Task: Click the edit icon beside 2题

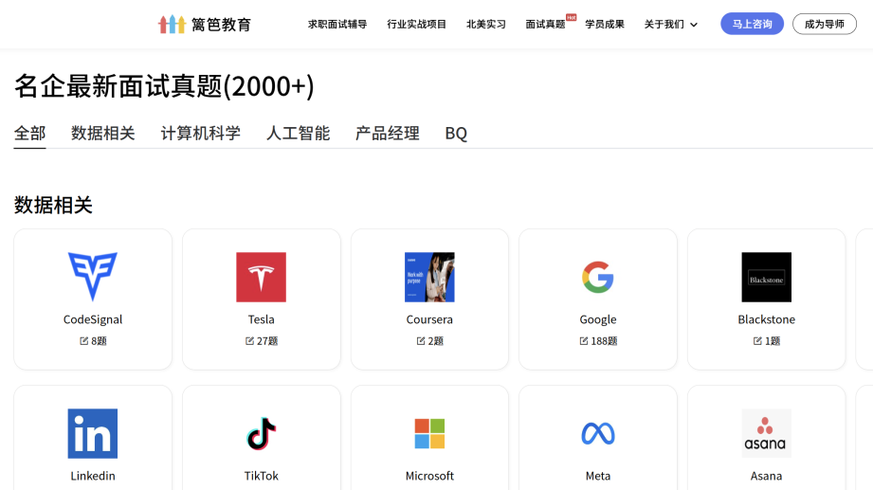Action: point(421,341)
